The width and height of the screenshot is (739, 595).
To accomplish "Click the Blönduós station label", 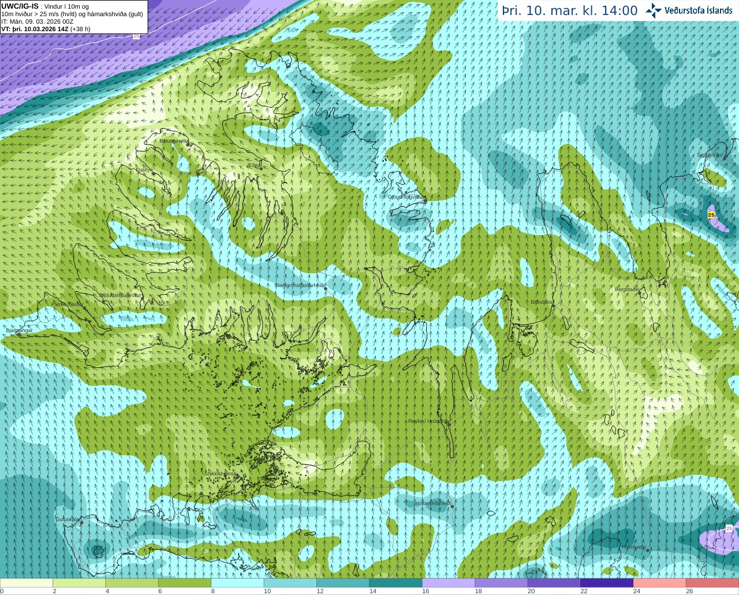I will pyautogui.click(x=542, y=302).
